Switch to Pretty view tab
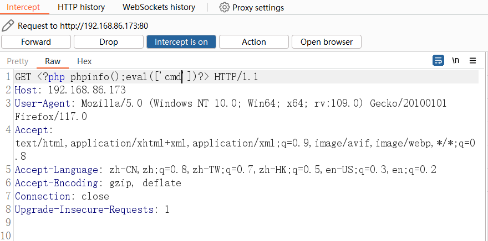The height and width of the screenshot is (241, 488). click(17, 61)
